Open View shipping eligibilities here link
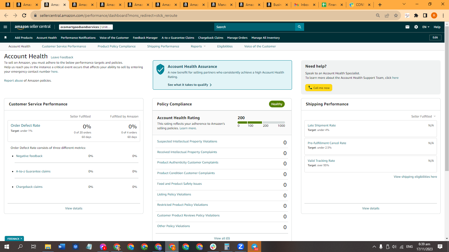 (x=415, y=177)
